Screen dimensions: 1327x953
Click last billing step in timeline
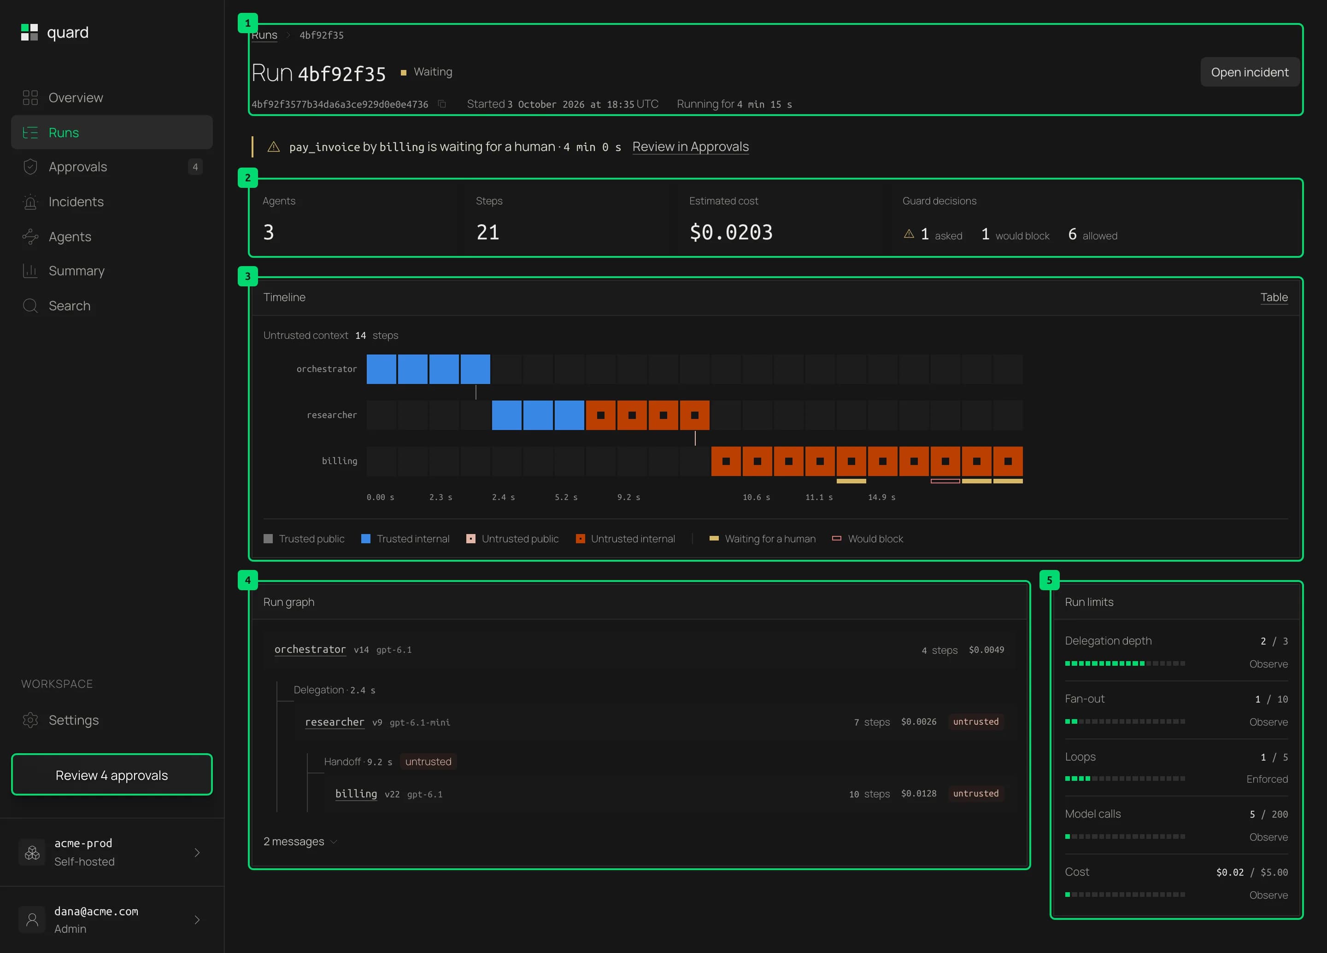point(1008,461)
